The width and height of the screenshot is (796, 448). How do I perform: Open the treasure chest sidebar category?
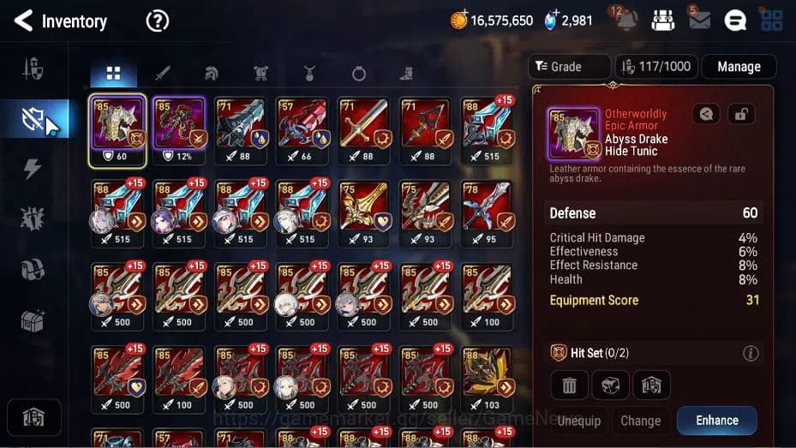pyautogui.click(x=33, y=320)
